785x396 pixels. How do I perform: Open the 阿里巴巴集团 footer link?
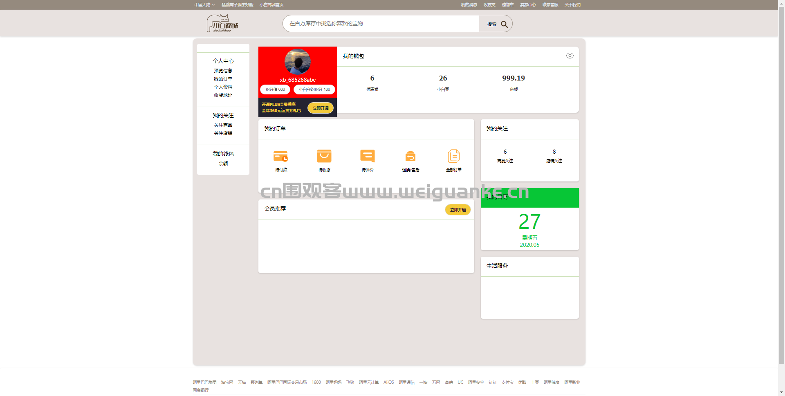click(204, 383)
